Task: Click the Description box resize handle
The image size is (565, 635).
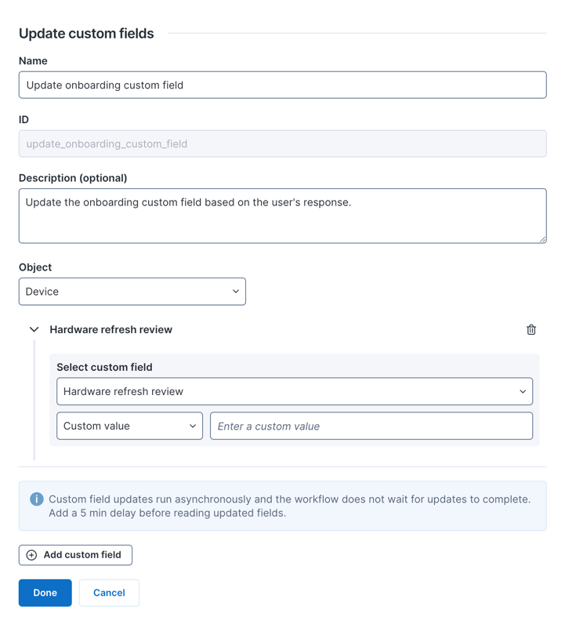Action: (x=542, y=239)
